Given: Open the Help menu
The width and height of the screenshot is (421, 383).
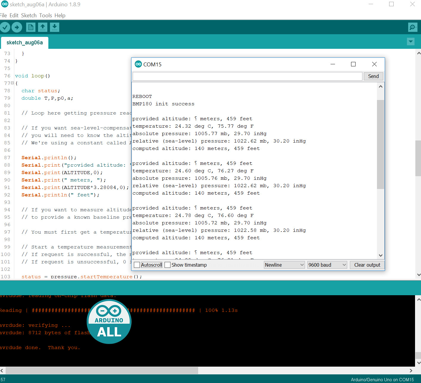Looking at the screenshot, I should pos(60,15).
